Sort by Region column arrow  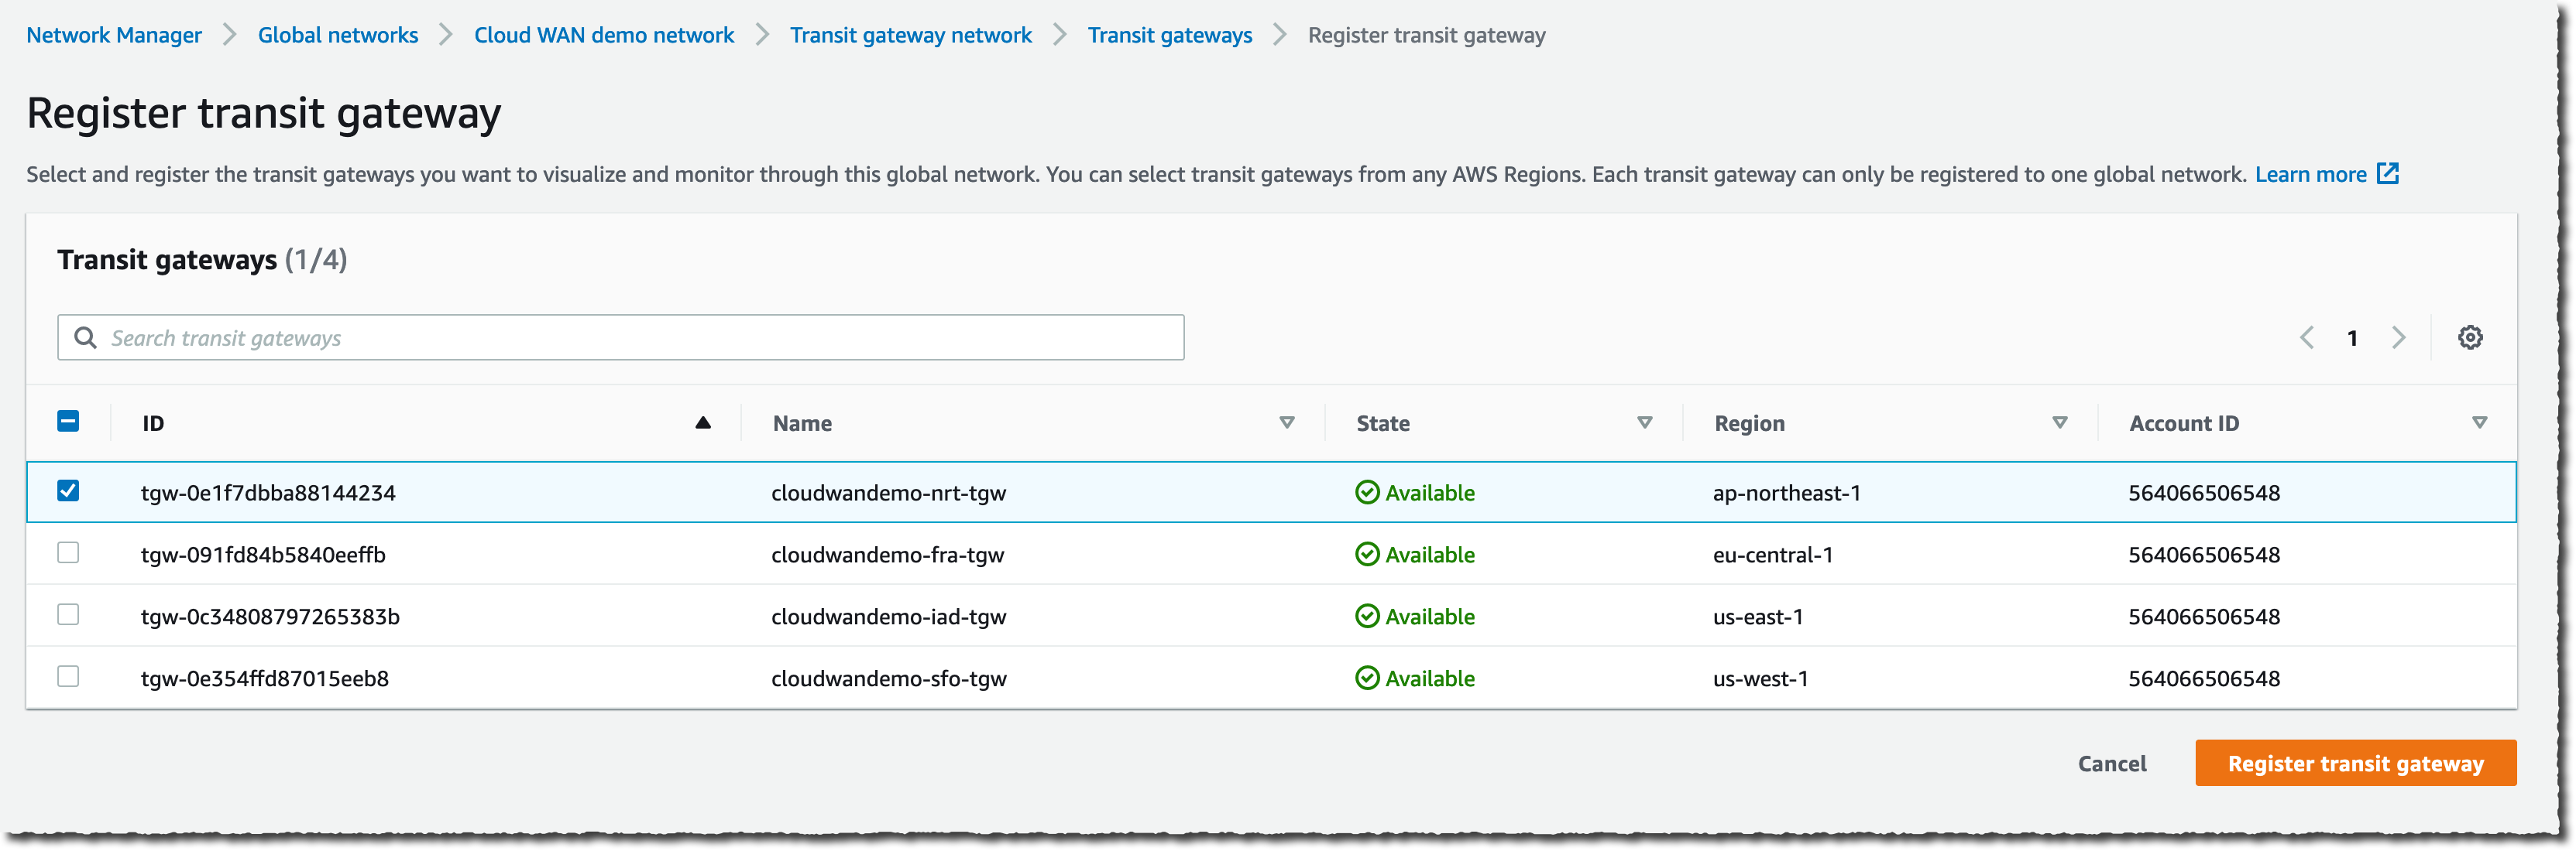point(2059,422)
